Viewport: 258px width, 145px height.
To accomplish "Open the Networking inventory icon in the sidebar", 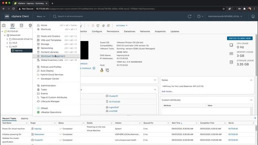I will click(30, 25).
